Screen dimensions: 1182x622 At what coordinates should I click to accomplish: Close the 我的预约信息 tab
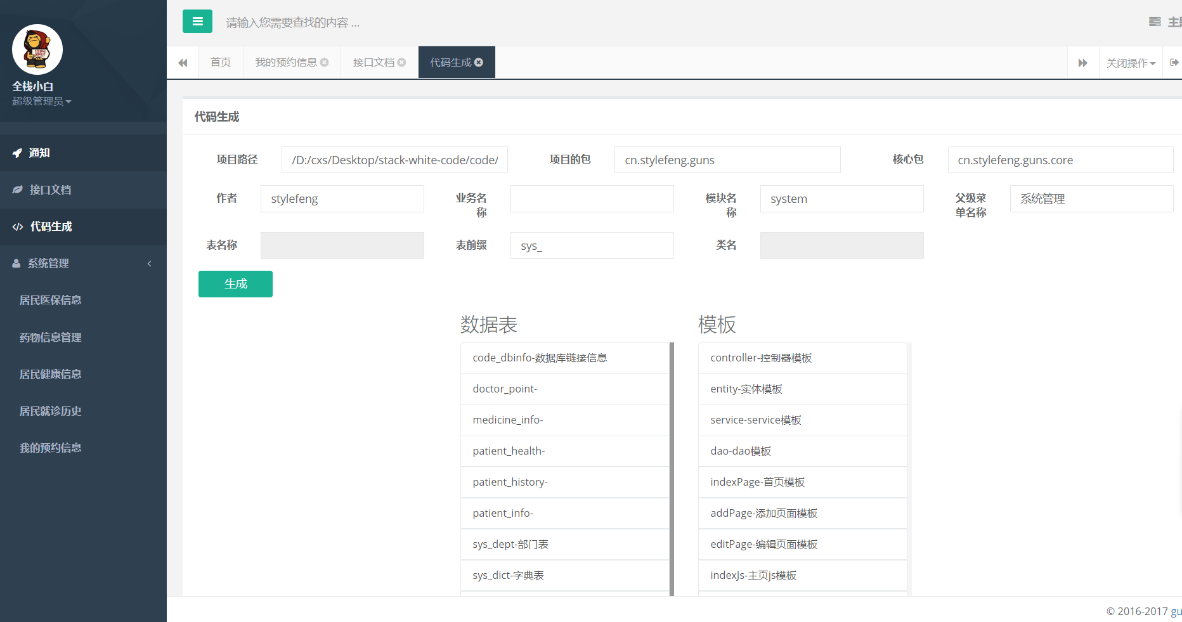pyautogui.click(x=325, y=62)
